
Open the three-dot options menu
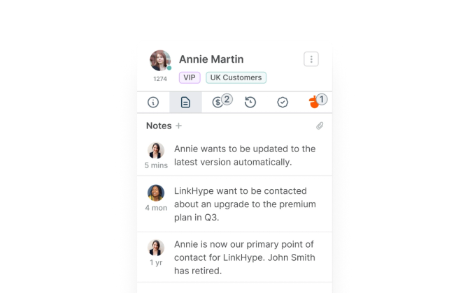[x=311, y=59]
